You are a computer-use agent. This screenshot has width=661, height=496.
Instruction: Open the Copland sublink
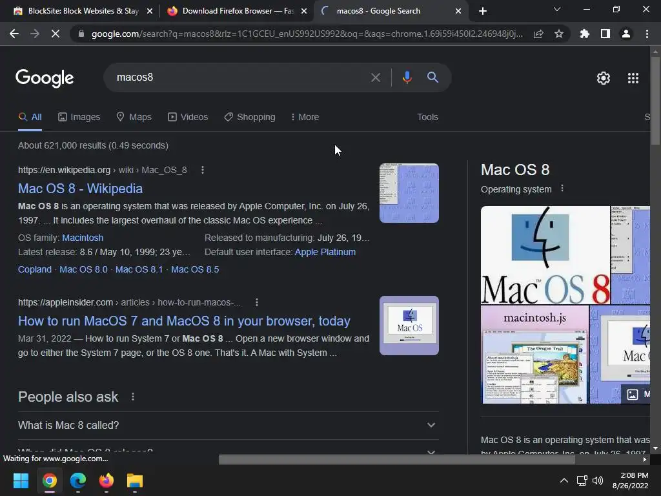pos(35,269)
